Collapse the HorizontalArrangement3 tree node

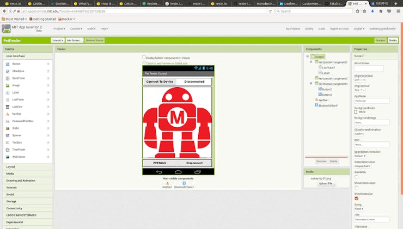pos(311,83)
